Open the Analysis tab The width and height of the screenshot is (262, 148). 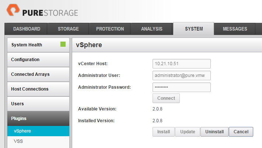(x=152, y=29)
